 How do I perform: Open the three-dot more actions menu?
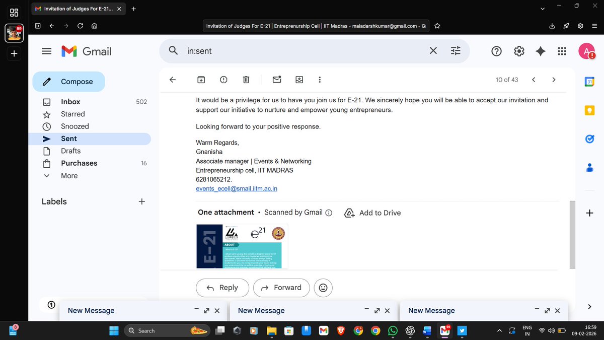click(x=320, y=80)
